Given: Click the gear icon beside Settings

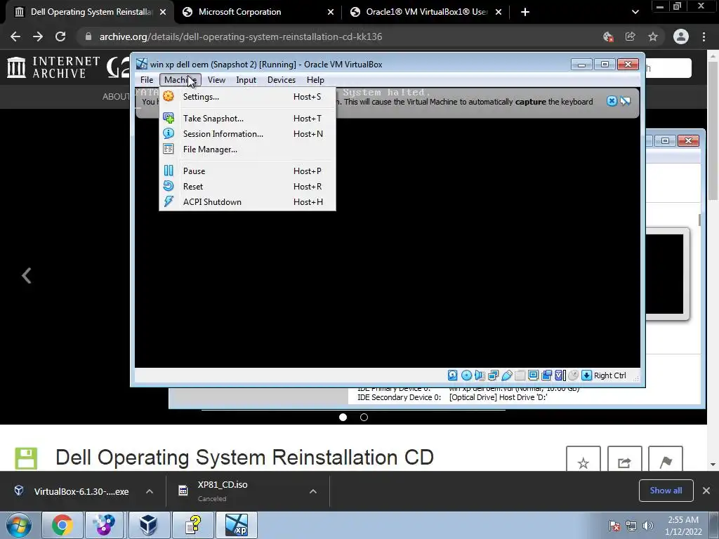Looking at the screenshot, I should tap(169, 96).
